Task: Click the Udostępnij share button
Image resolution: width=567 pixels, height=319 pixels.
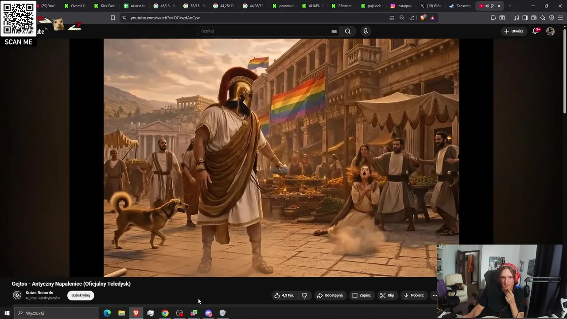Action: point(330,295)
